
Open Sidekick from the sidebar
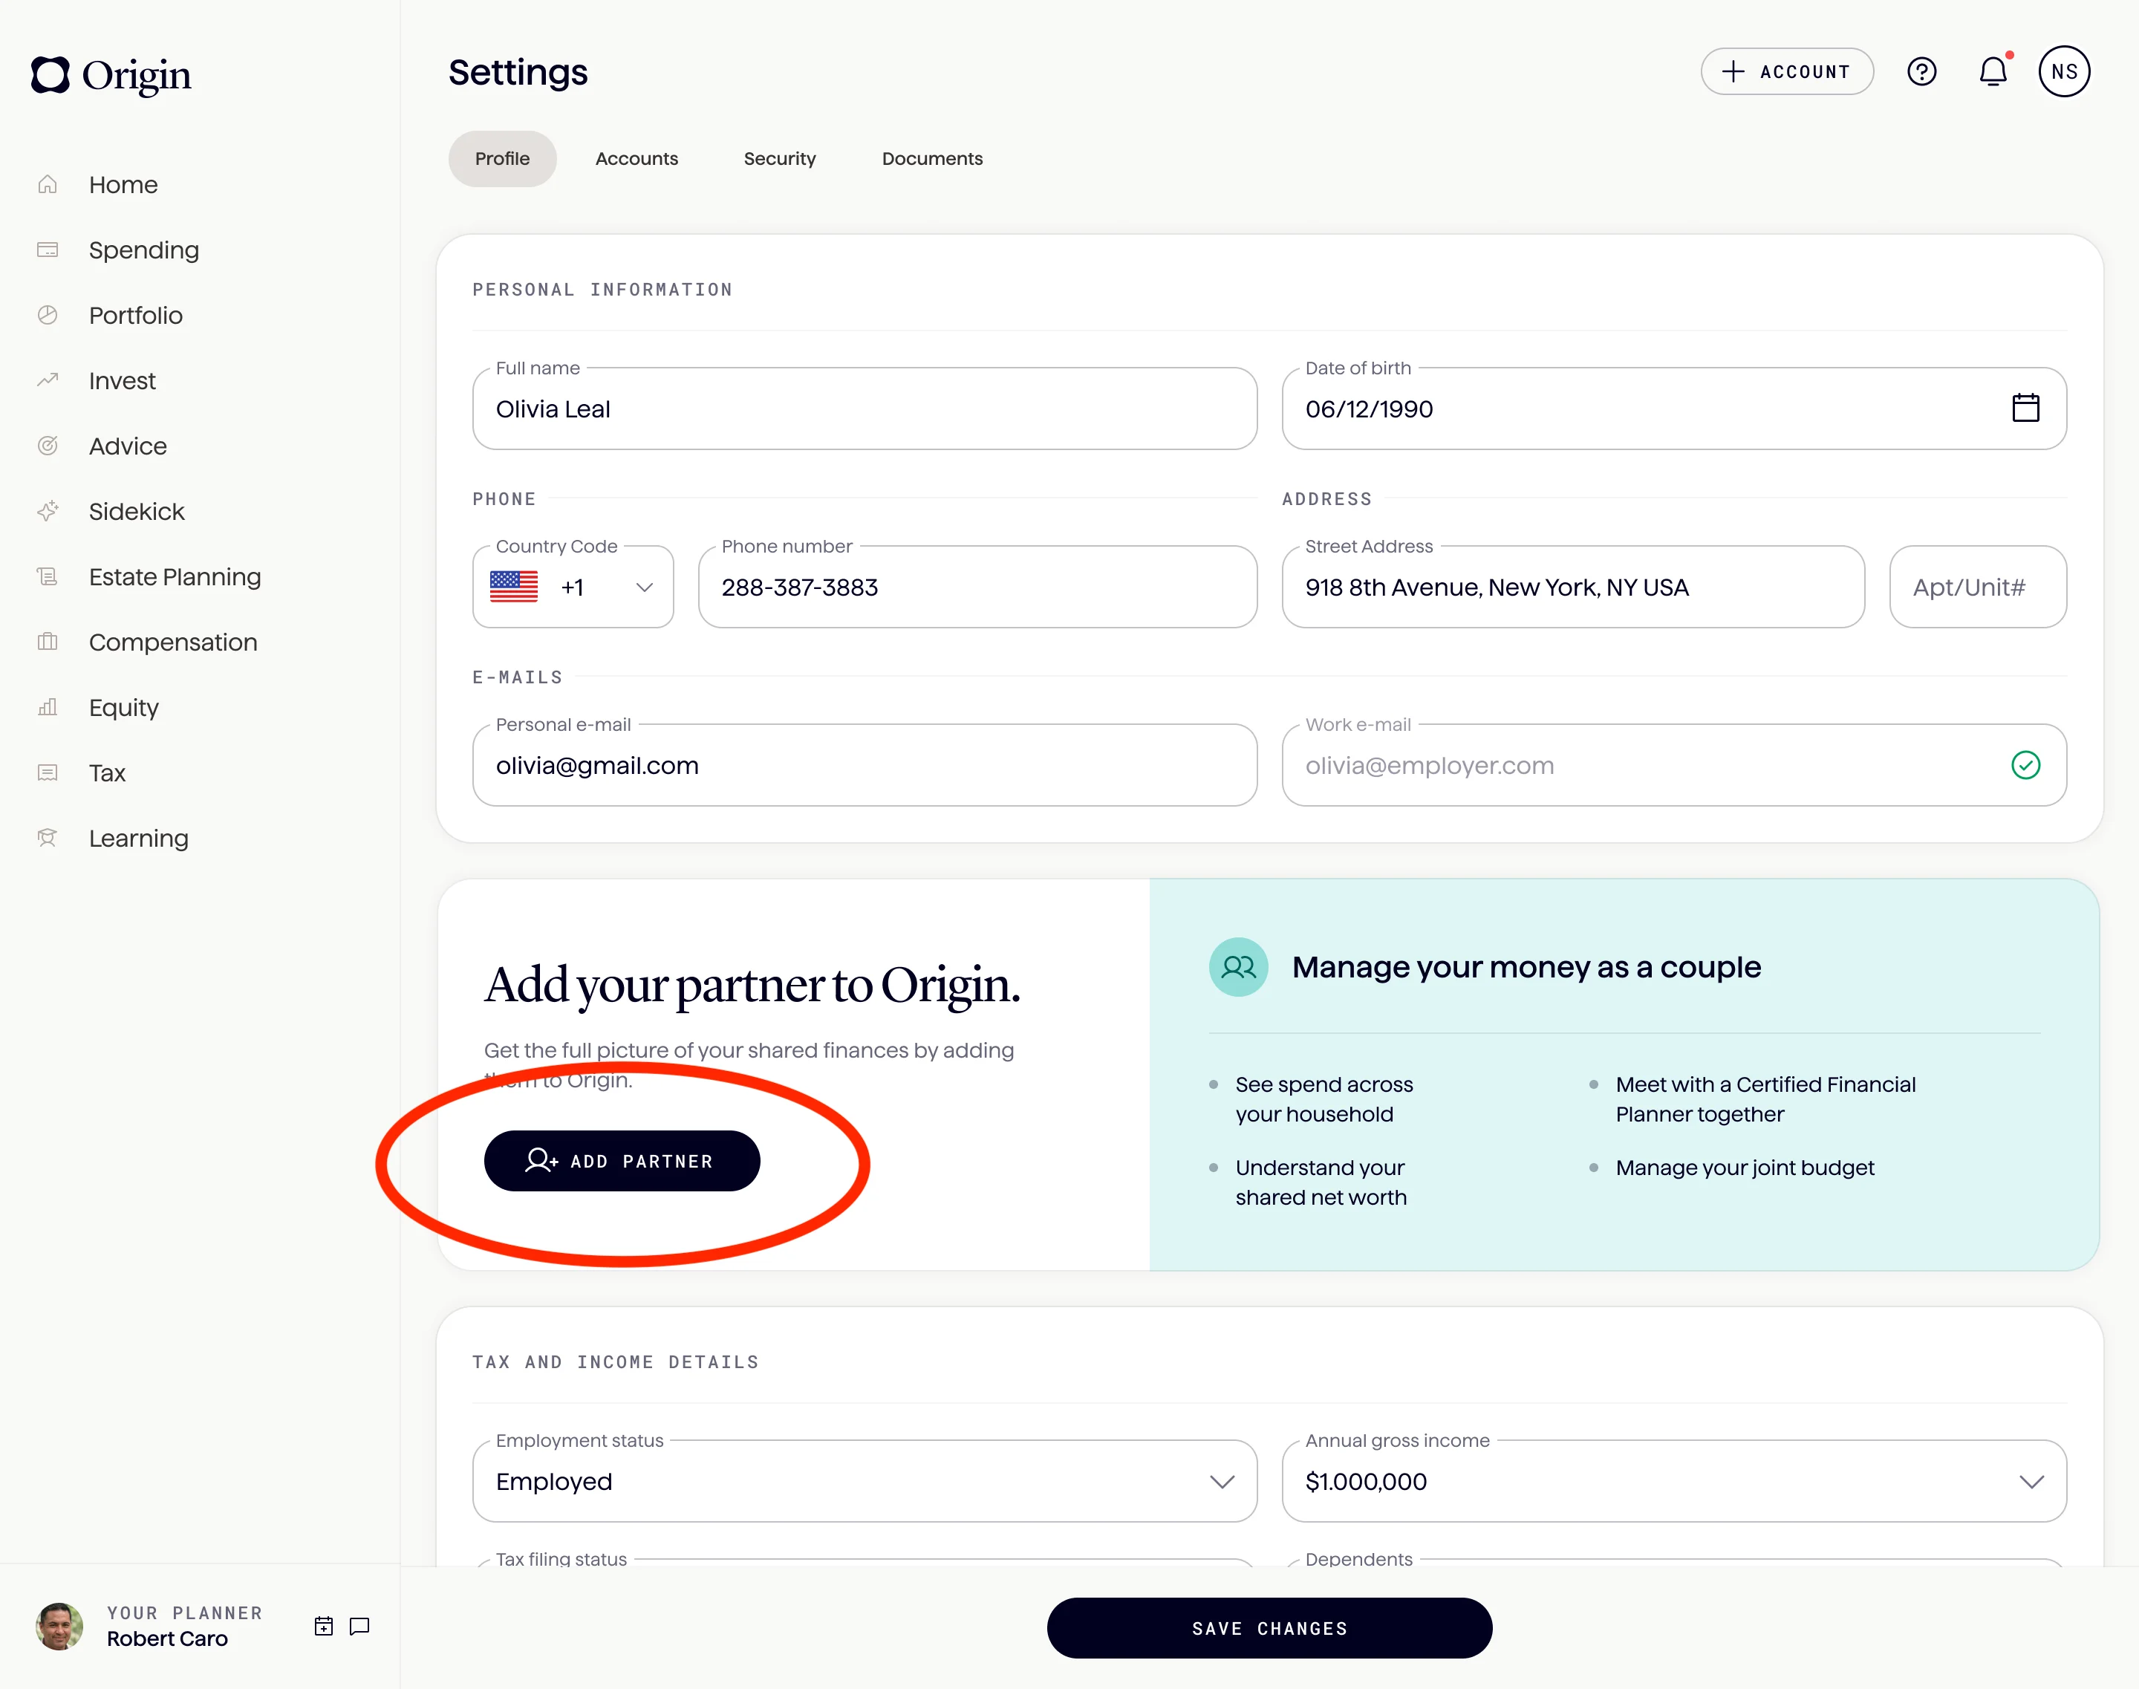[137, 511]
